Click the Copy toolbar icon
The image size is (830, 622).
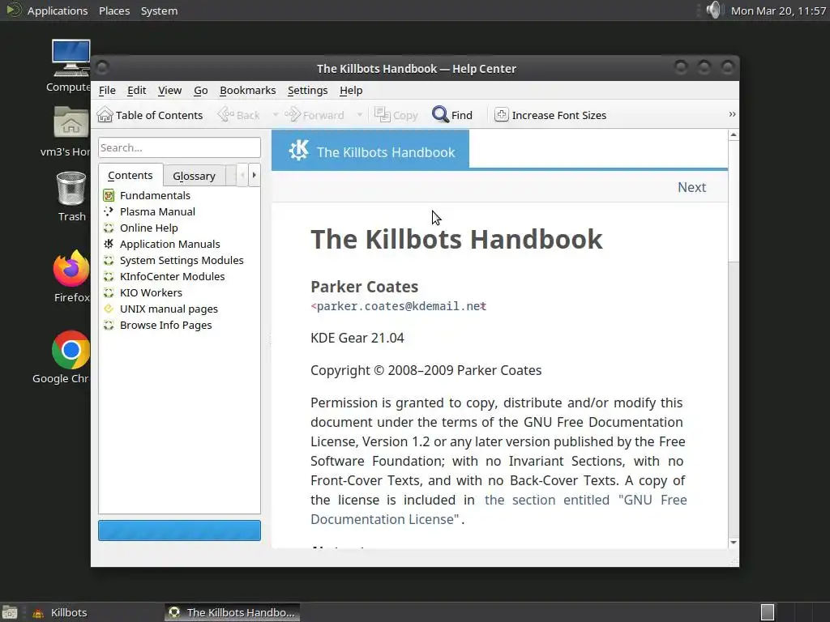tap(383, 115)
